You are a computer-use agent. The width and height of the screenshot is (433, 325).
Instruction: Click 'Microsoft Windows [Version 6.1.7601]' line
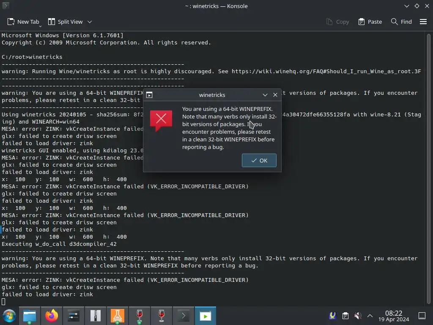(x=63, y=36)
